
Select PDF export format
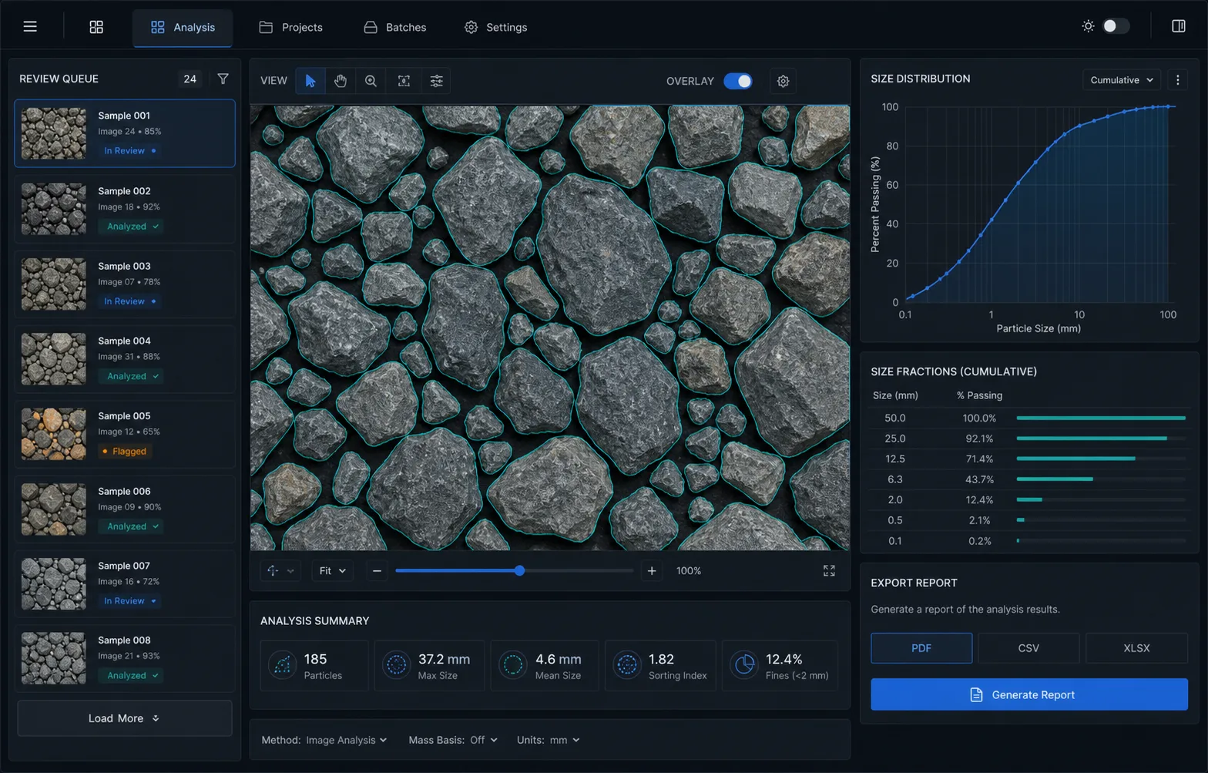(921, 648)
